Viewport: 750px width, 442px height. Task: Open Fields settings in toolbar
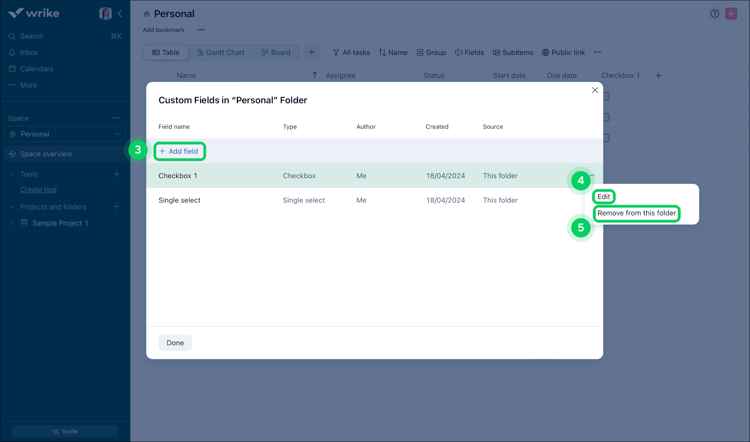[469, 52]
